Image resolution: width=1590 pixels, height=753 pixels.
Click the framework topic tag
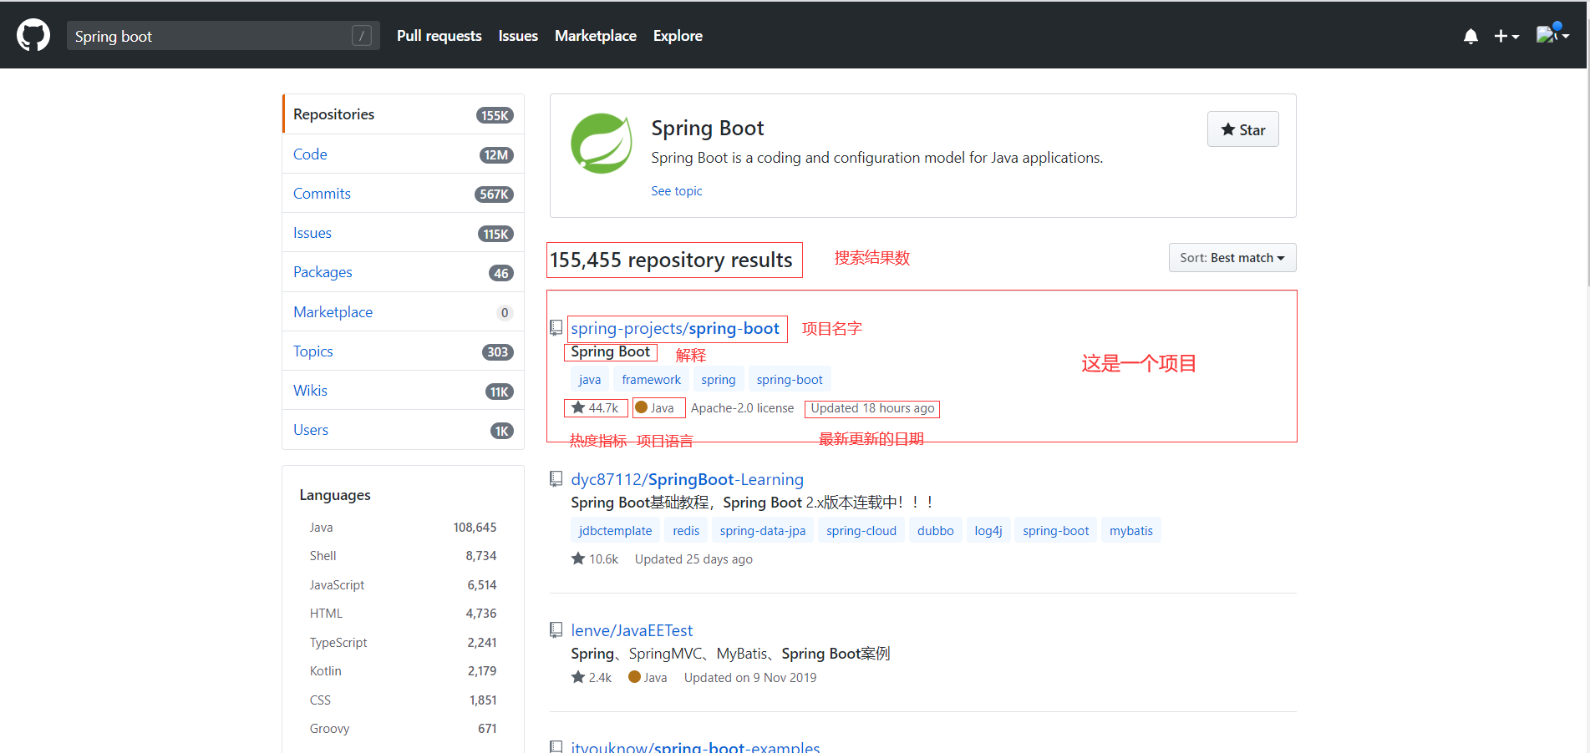[x=652, y=380]
